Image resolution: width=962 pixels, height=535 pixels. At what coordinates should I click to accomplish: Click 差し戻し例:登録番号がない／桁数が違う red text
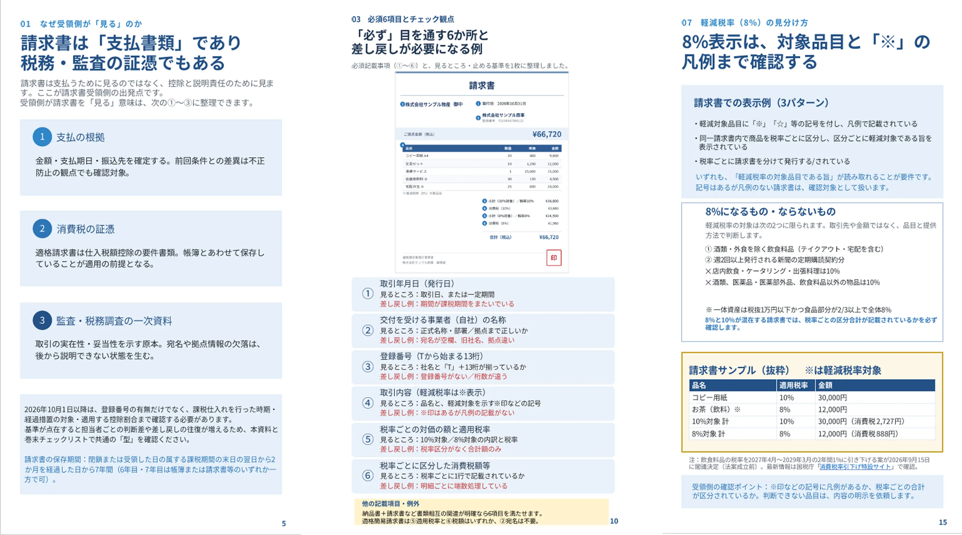coord(444,376)
